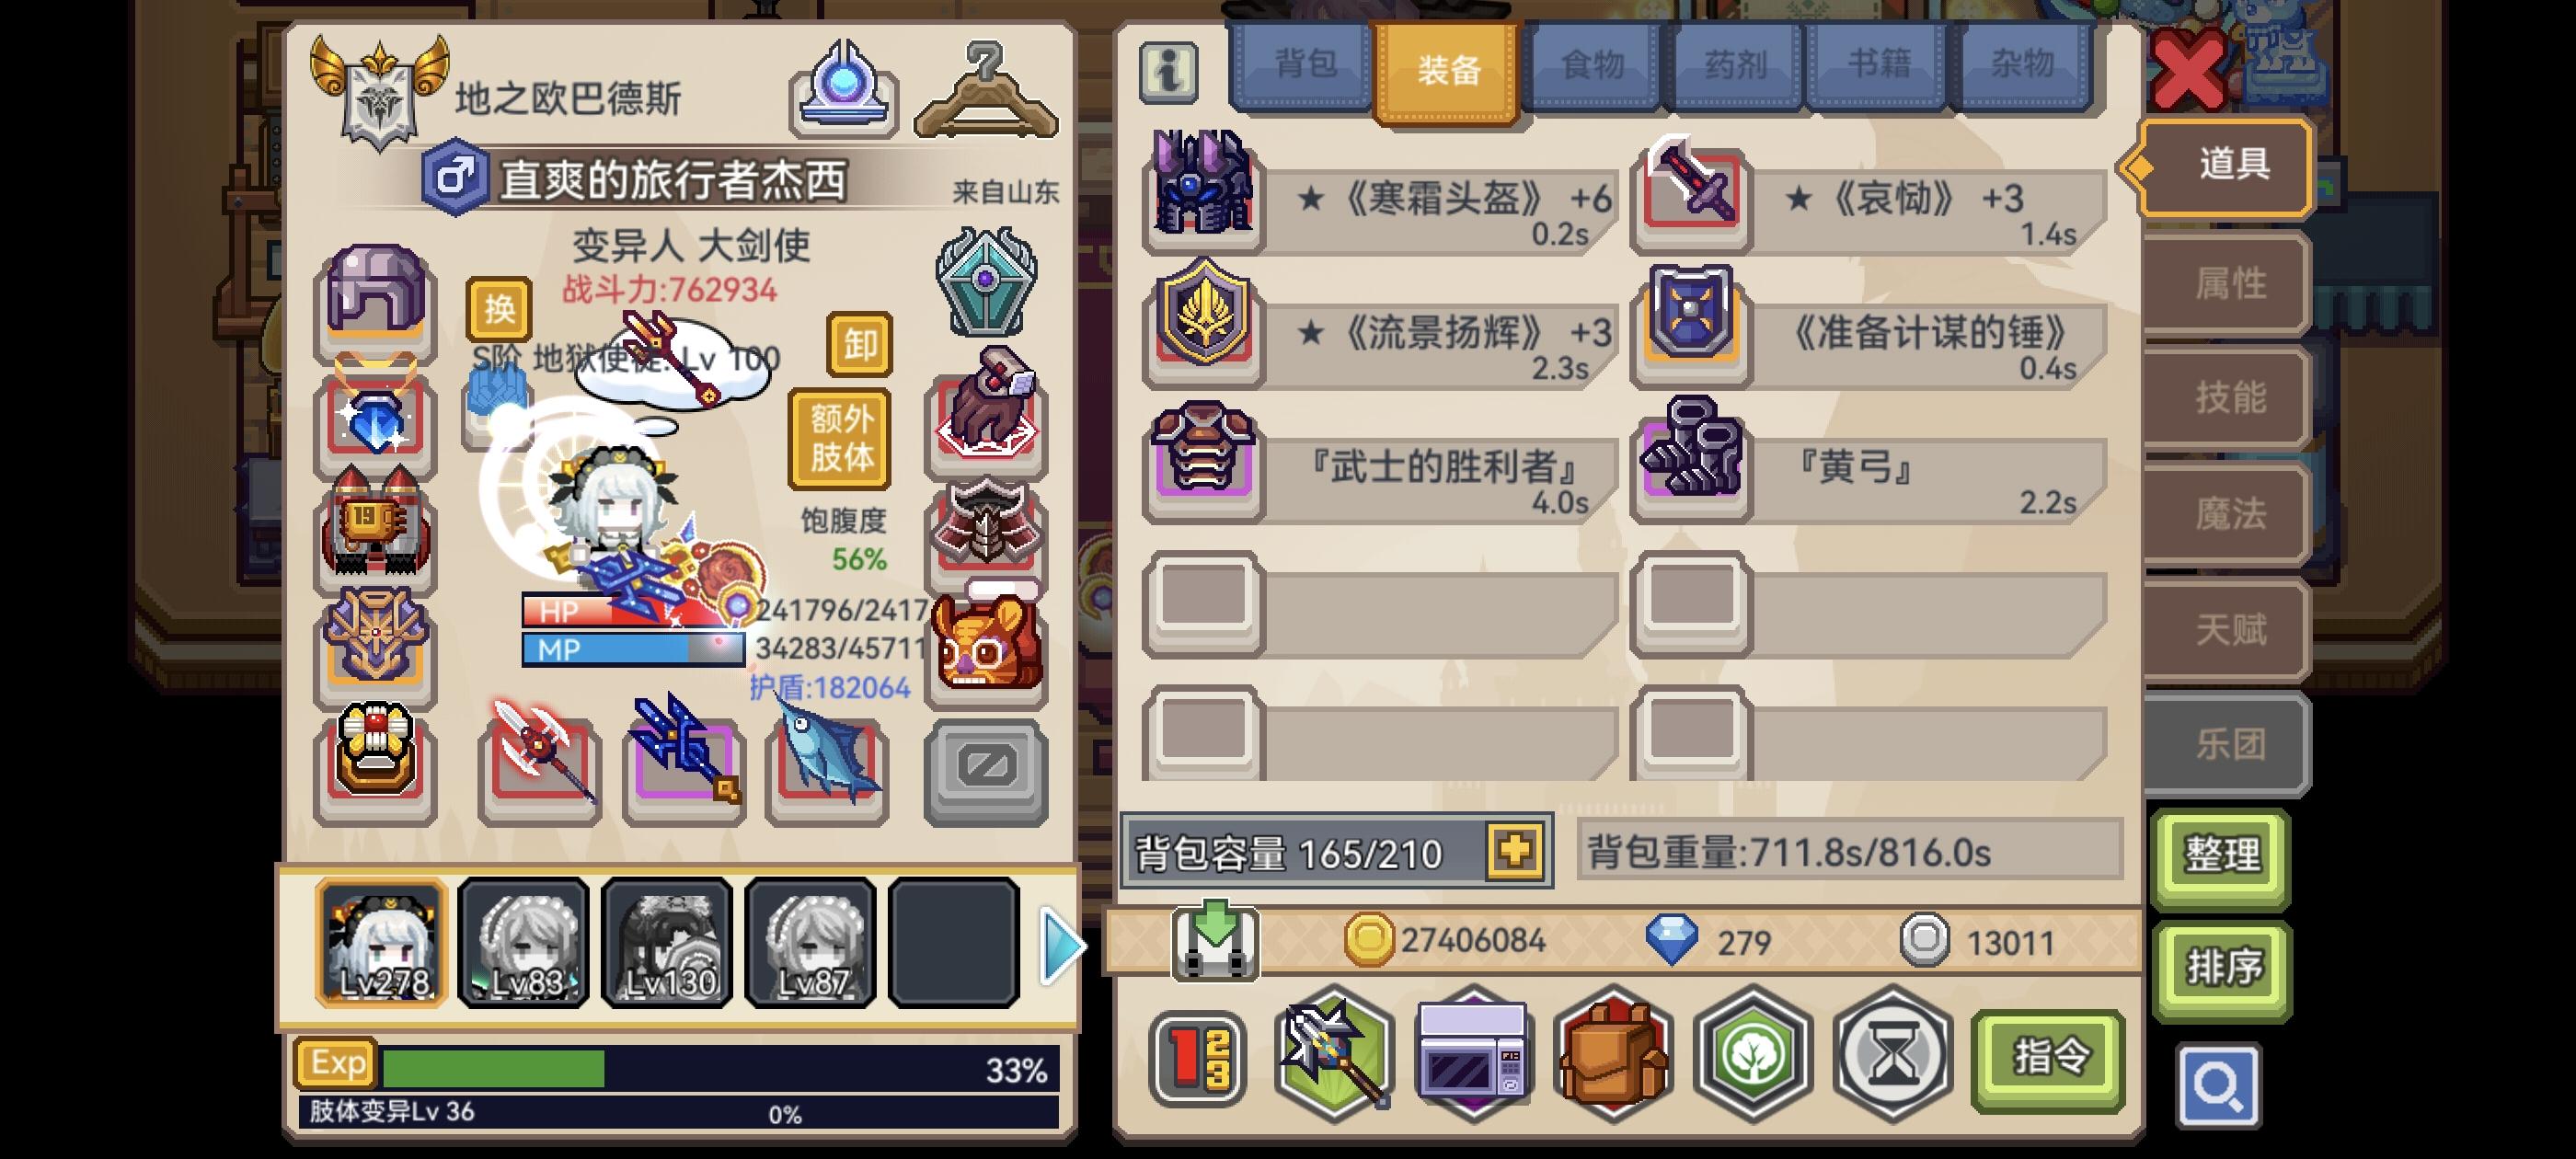The image size is (2576, 1159).
Task: Toggle the 换 swap button
Action: pyautogui.click(x=498, y=308)
